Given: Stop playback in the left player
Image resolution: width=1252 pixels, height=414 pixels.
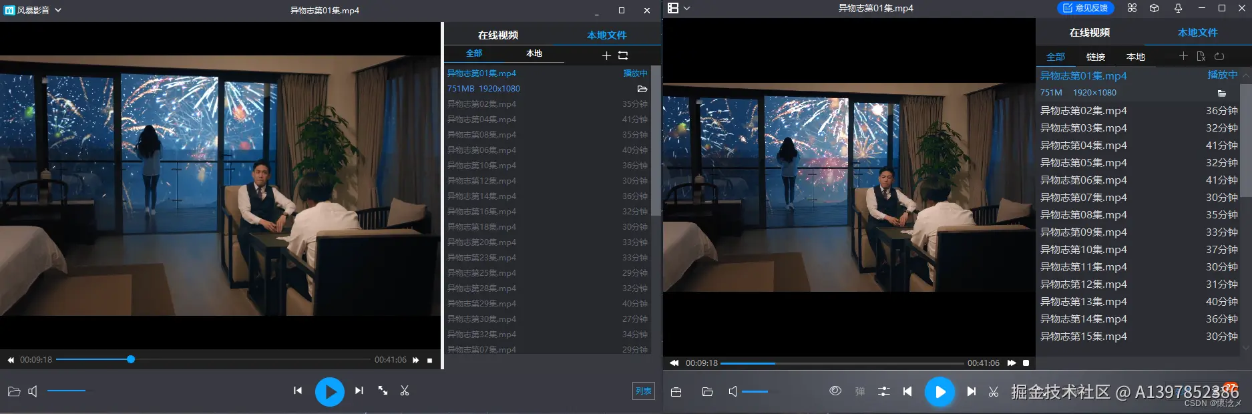Looking at the screenshot, I should 430,360.
